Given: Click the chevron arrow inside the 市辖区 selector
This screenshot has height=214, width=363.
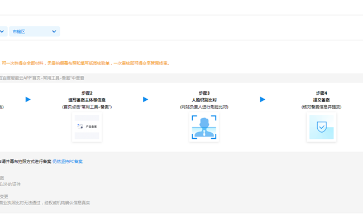Looking at the screenshot, I should pos(54,31).
